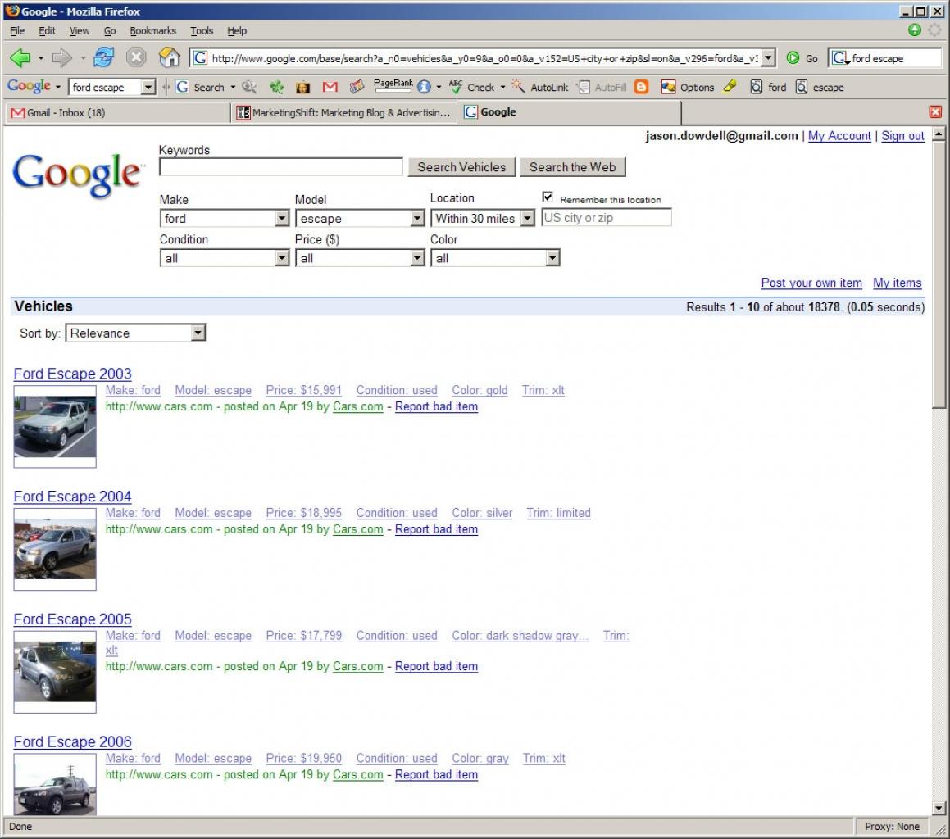
Task: Report bad item for Ford Escape 2005
Action: [436, 666]
